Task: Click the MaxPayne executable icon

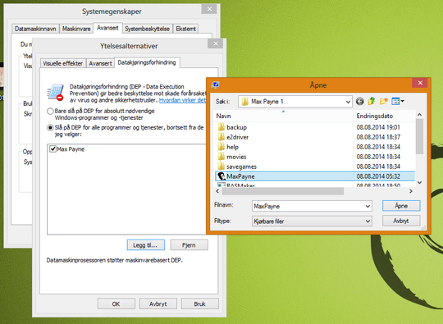Action: point(221,176)
